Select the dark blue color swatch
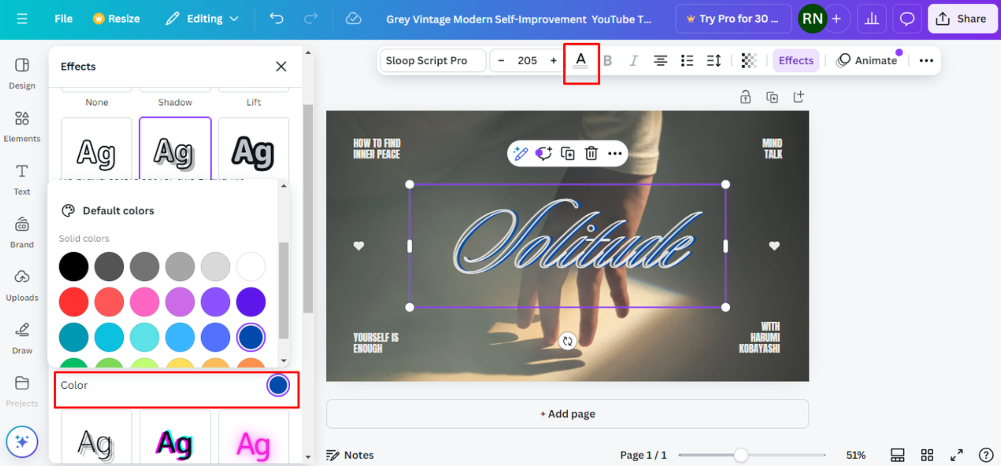Viewport: 1001px width, 466px height. pyautogui.click(x=251, y=337)
